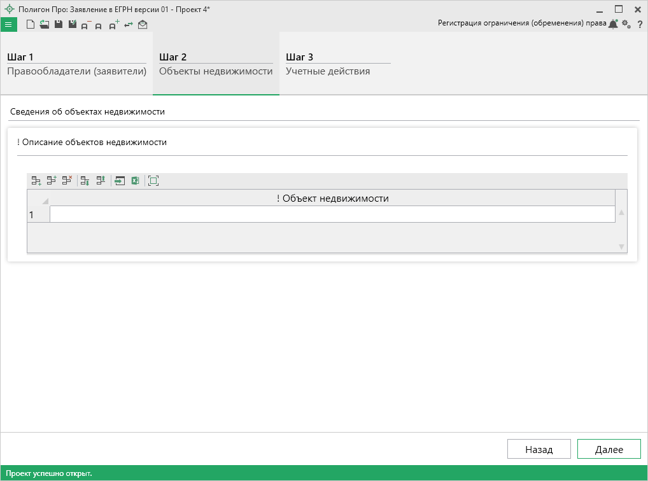Open the green hamburger main menu

pyautogui.click(x=8, y=24)
